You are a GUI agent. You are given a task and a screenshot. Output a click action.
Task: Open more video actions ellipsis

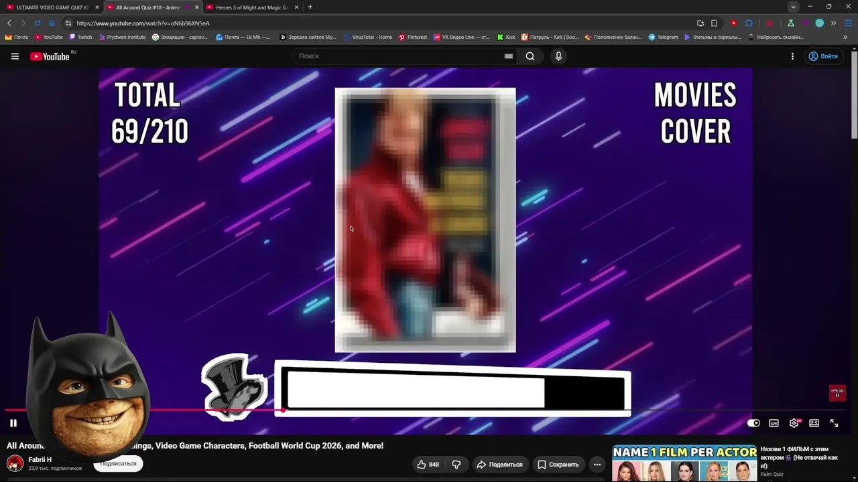(x=597, y=465)
